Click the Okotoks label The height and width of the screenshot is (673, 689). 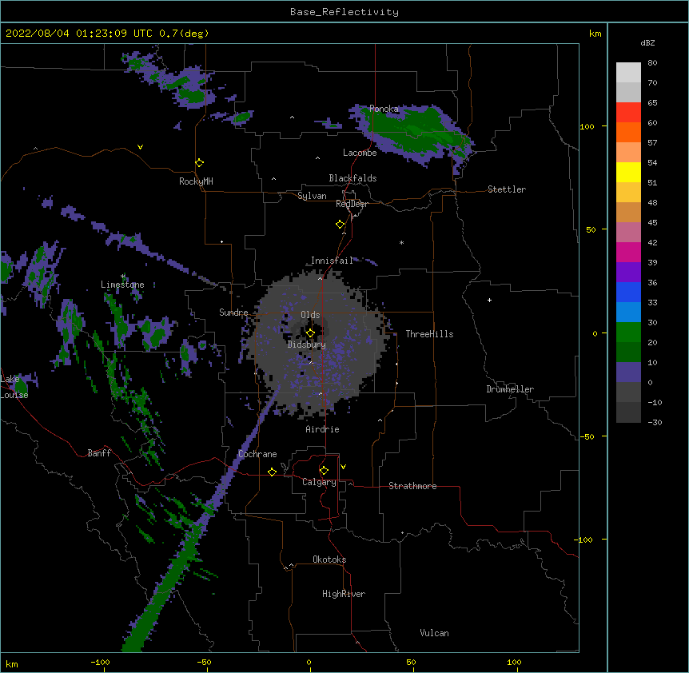pos(329,560)
